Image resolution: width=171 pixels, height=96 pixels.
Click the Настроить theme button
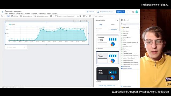pyautogui.click(x=114, y=30)
